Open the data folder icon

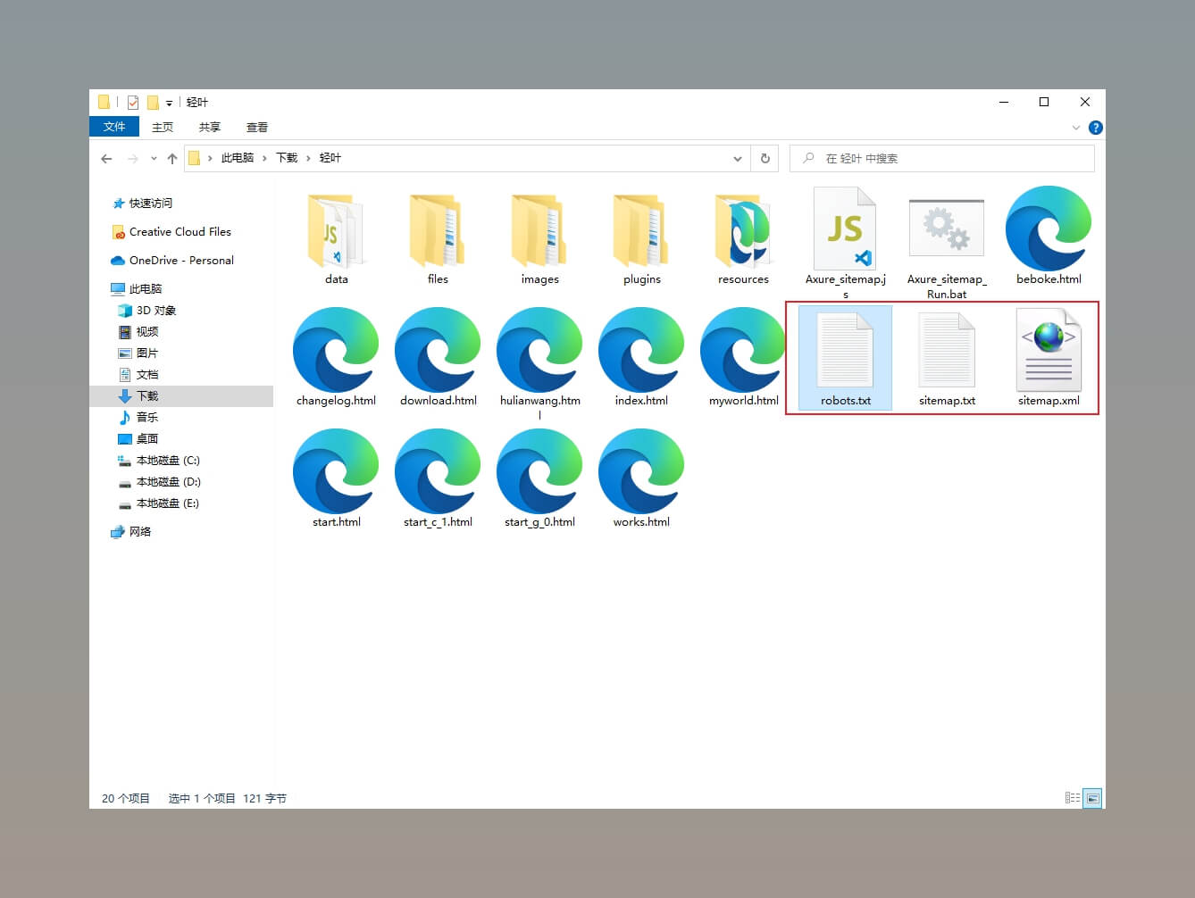(336, 230)
